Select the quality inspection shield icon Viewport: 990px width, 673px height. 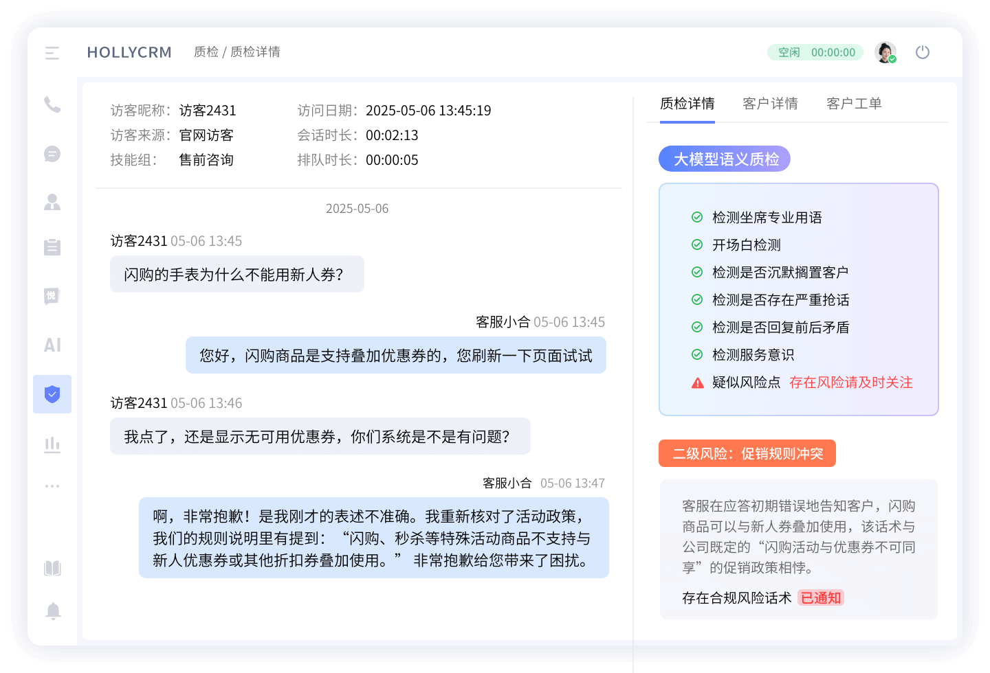[x=52, y=394]
